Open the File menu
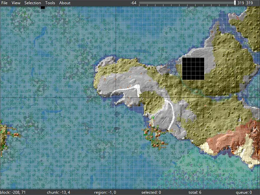Viewport: 260px width, 195px height. pyautogui.click(x=4, y=3)
